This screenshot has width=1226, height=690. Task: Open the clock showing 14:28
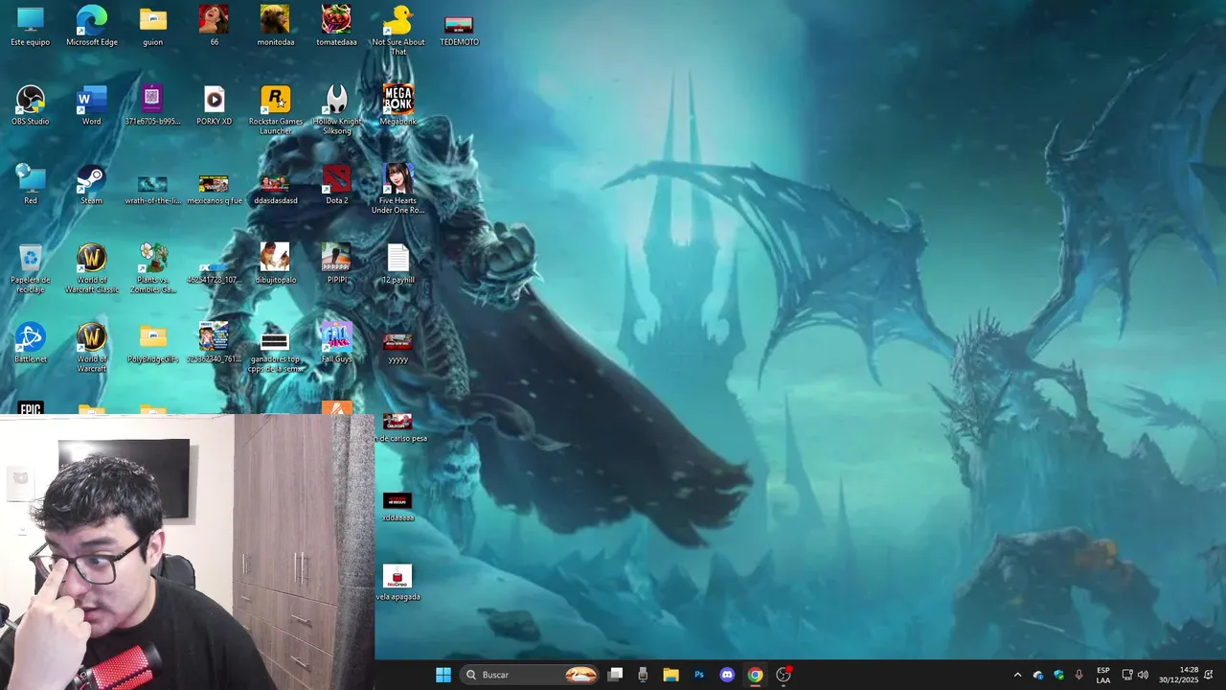point(1179,675)
